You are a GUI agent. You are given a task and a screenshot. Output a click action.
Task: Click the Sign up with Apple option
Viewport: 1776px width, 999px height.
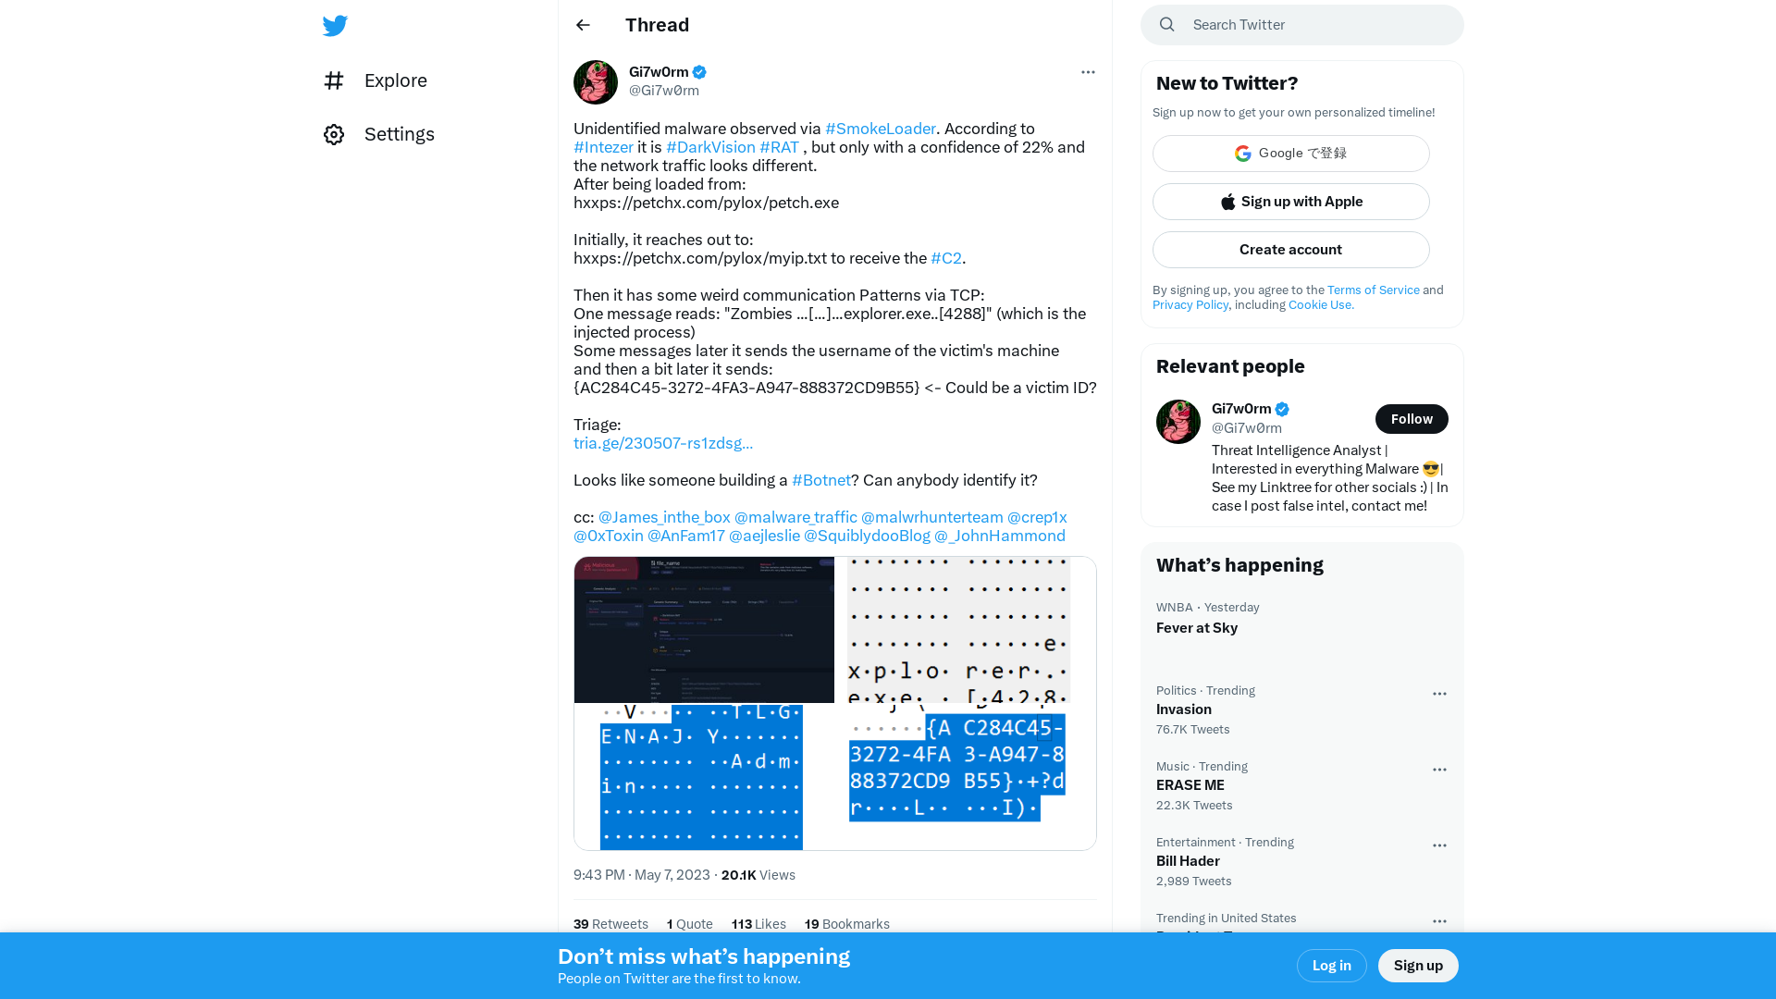click(x=1290, y=202)
